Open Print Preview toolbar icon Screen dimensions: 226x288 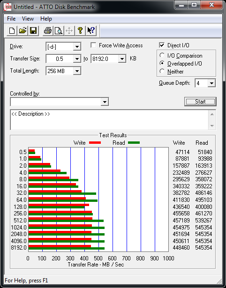tap(59, 31)
